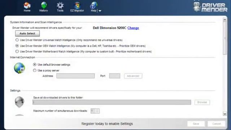Choose Use default browser settings
The height and width of the screenshot is (130, 231).
(x=35, y=65)
